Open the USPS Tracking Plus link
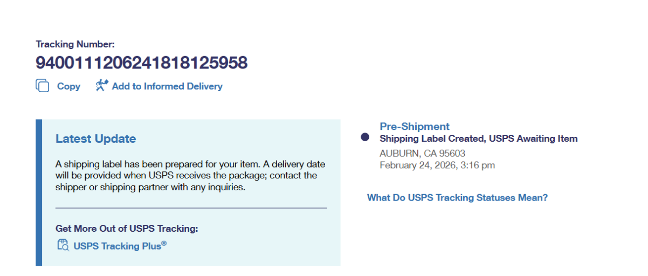The width and height of the screenshot is (648, 276). click(x=117, y=246)
